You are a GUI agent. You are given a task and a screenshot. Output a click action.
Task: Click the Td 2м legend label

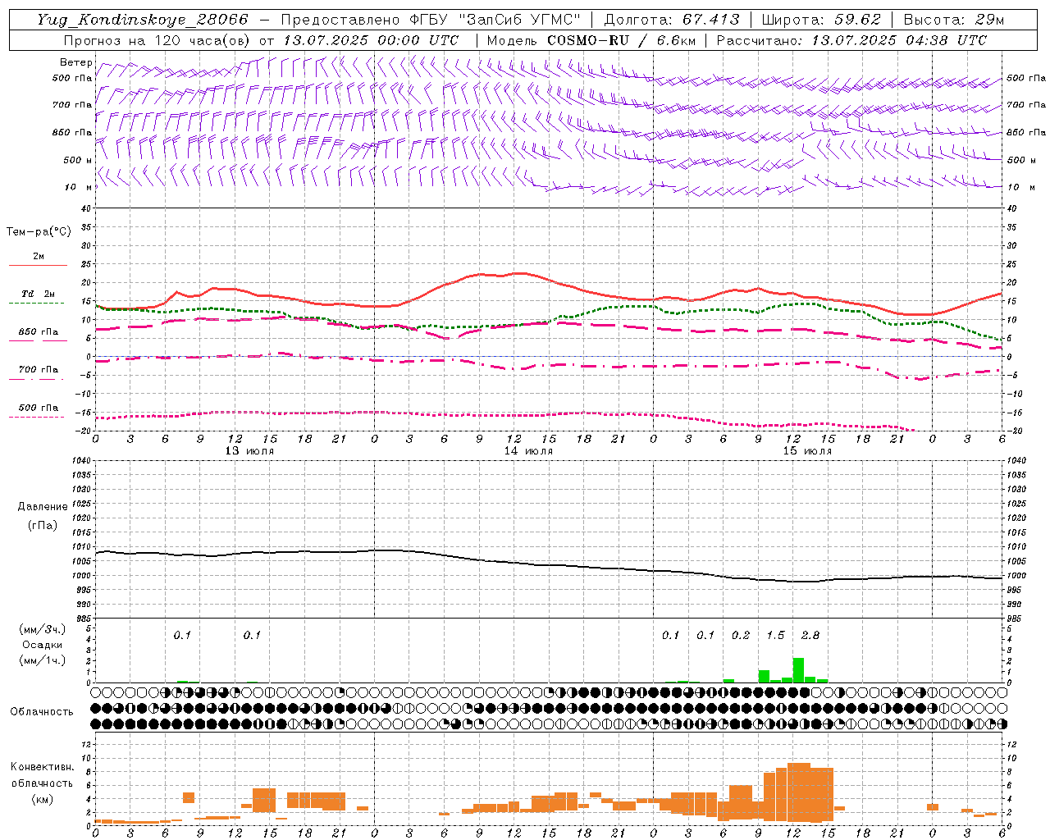pos(39,294)
